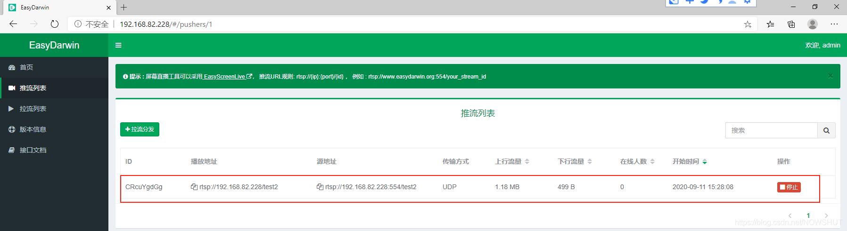Screen dimensions: 847x231
Task: Click the 搜索 search input field
Action: pos(771,130)
